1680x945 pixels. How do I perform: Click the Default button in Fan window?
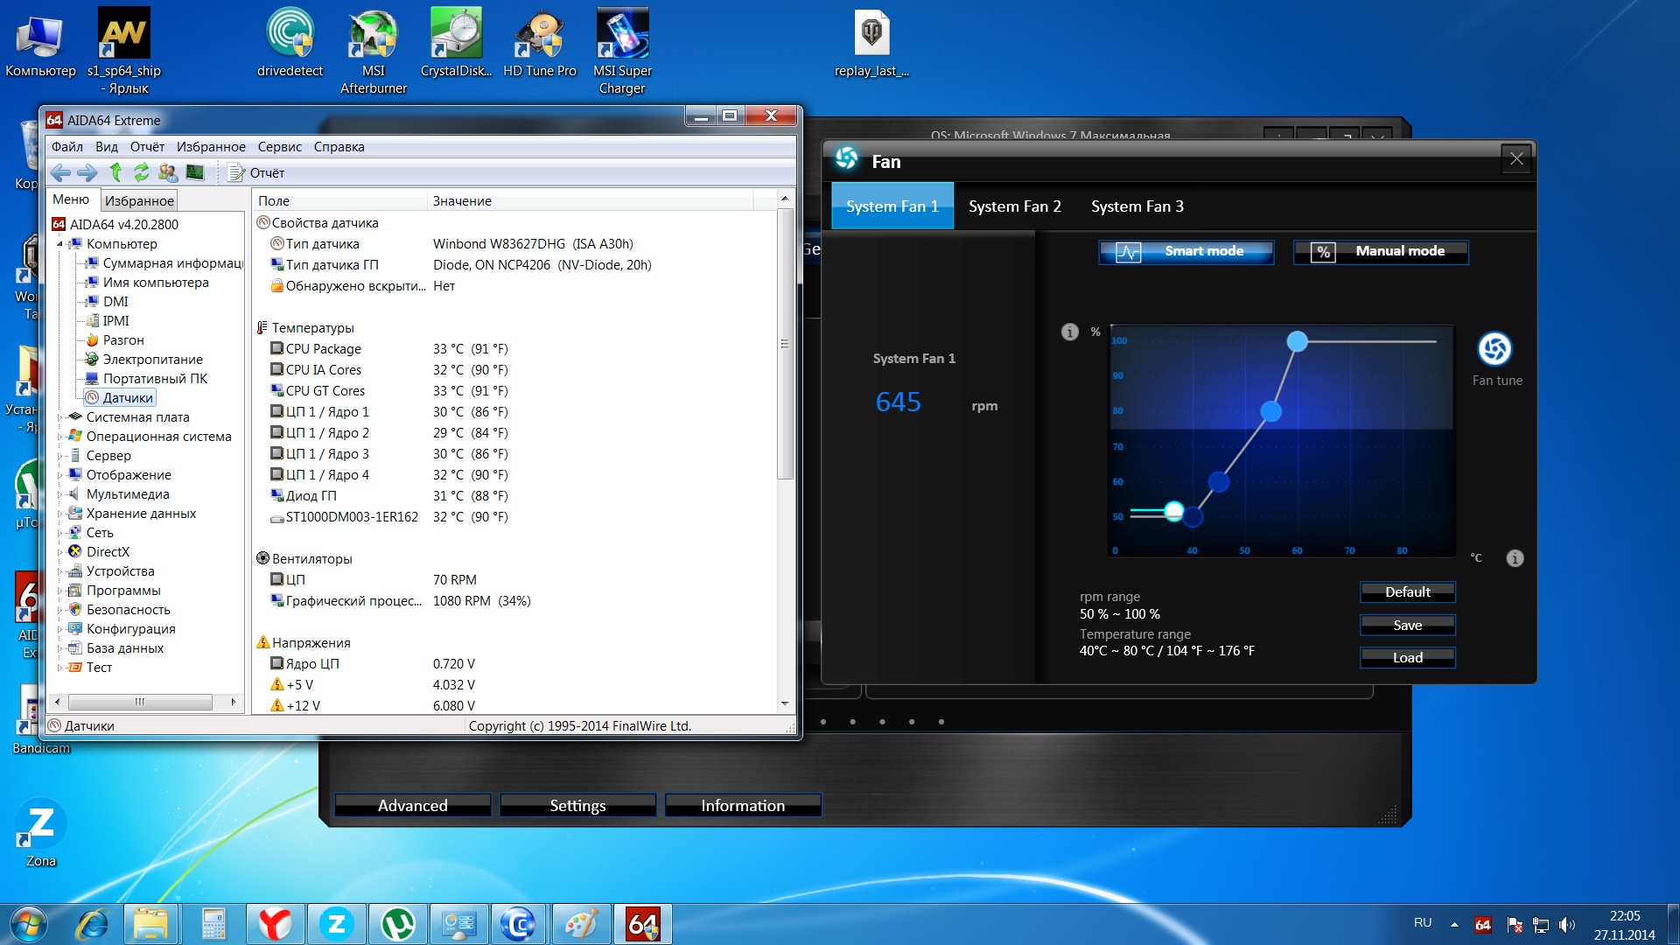1407,592
